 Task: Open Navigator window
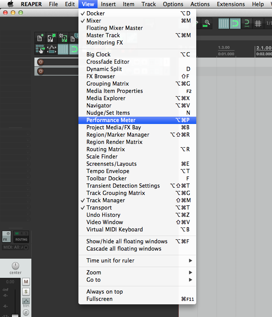pyautogui.click(x=137, y=105)
